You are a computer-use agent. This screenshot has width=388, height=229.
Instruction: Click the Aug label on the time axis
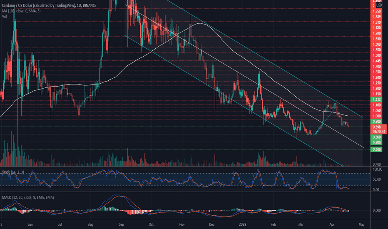click(x=91, y=224)
